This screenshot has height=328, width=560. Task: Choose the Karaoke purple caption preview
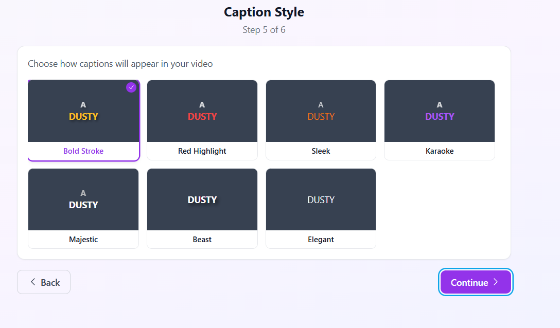pos(439,111)
